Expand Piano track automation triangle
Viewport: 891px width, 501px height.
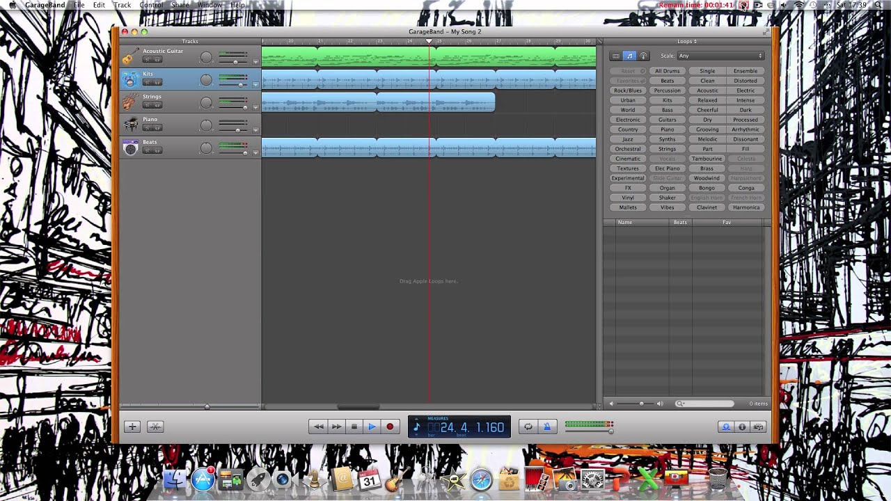255,130
